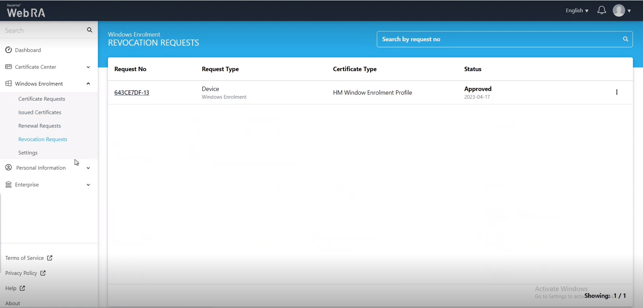The image size is (643, 308).
Task: Click the Help external link icon
Action: click(22, 288)
